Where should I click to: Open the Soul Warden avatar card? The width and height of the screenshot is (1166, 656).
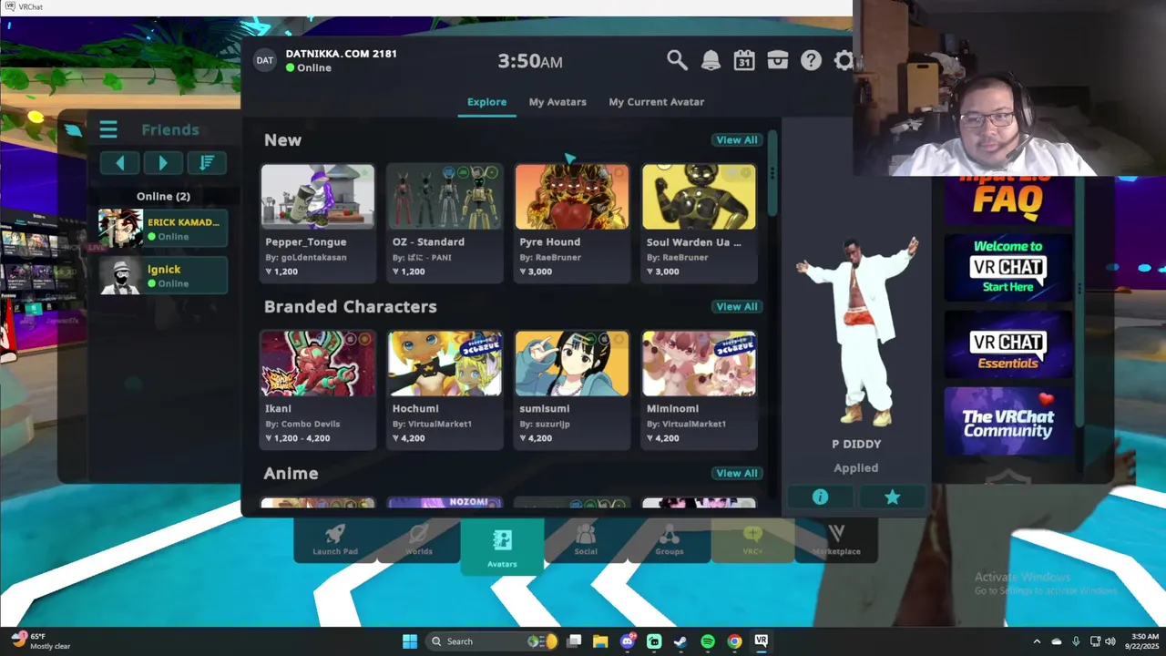tap(699, 222)
